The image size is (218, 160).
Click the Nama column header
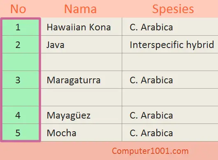tap(80, 9)
